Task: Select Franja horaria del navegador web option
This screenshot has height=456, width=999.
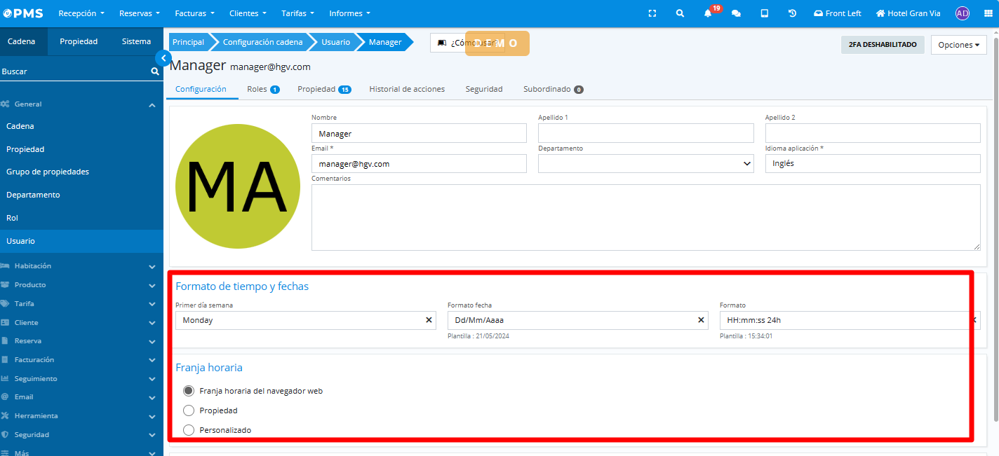Action: pos(189,391)
